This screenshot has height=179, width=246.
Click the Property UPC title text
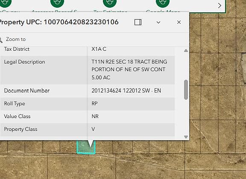tap(59, 22)
